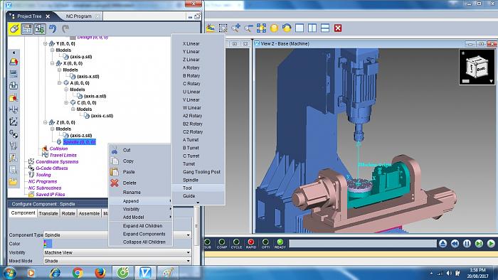Switch to single view layout
The height and width of the screenshot is (280, 498).
[300, 28]
